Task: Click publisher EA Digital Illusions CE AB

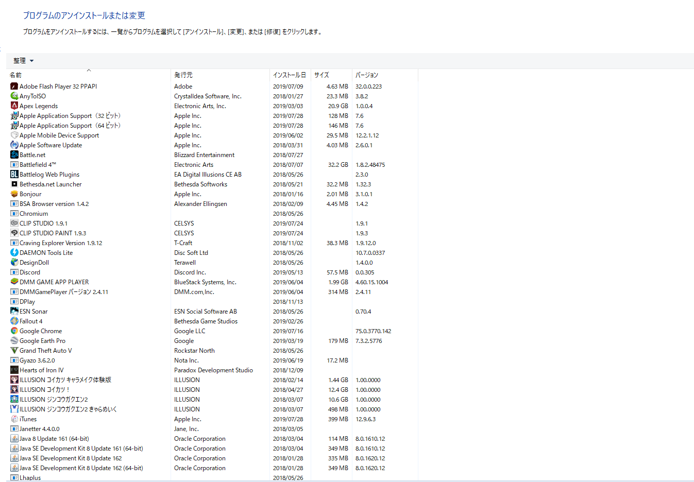Action: 208,175
